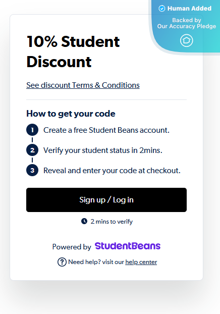Click Backed by Our Accuracy Pledge text
Screen dimensions: 220x314
[187, 23]
